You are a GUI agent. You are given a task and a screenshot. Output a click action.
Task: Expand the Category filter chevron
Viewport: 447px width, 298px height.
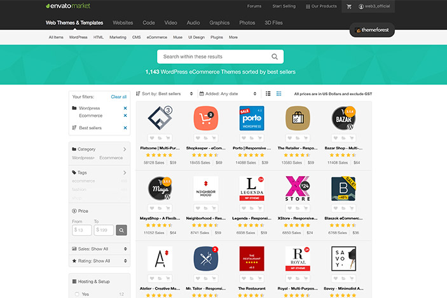coord(125,149)
